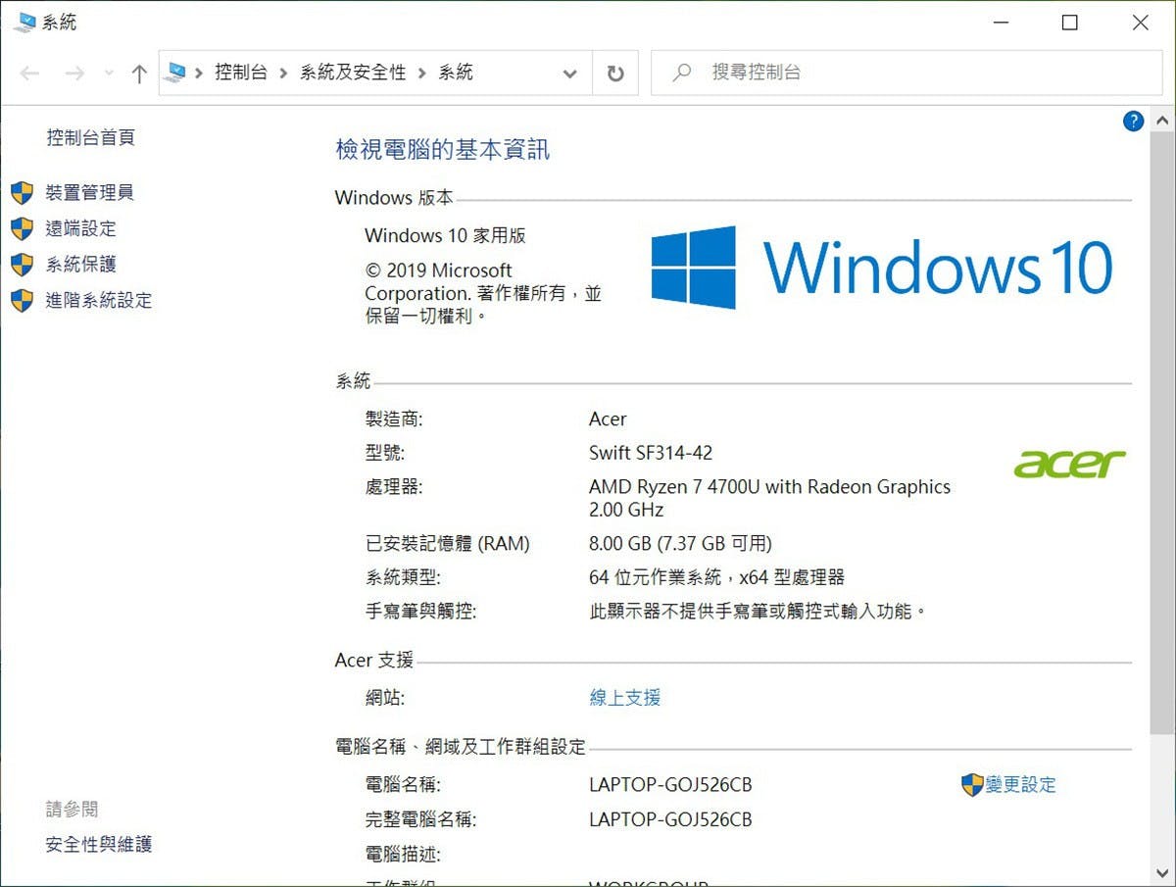
Task: Close the 系統 window
Action: (x=1141, y=23)
